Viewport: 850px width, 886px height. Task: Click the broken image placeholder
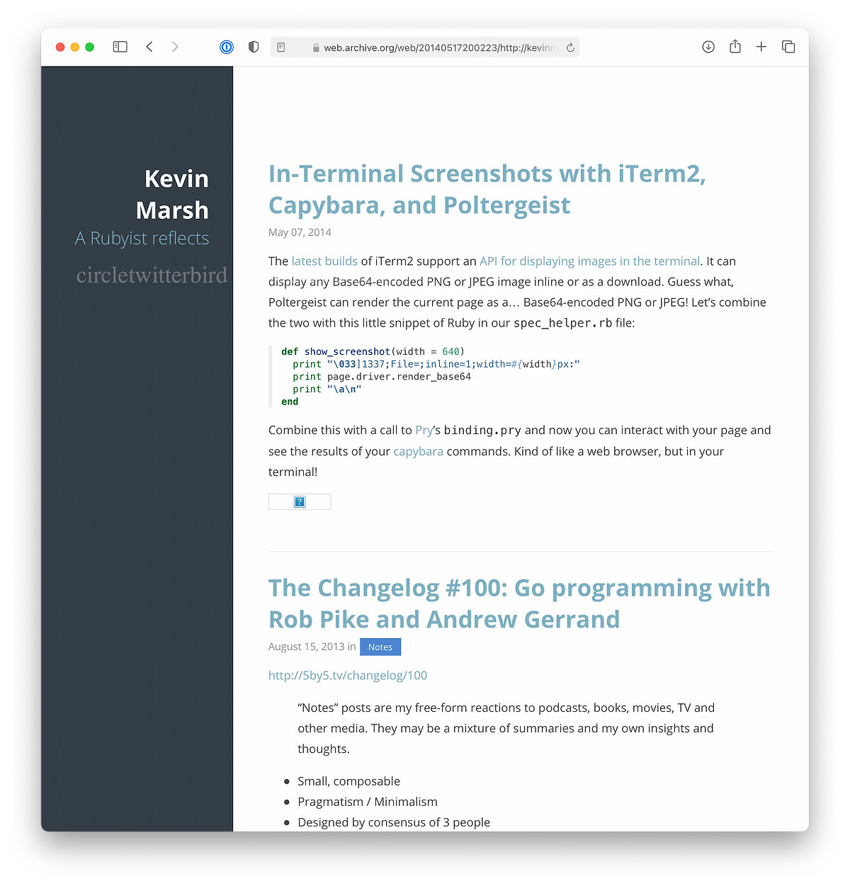[x=300, y=501]
